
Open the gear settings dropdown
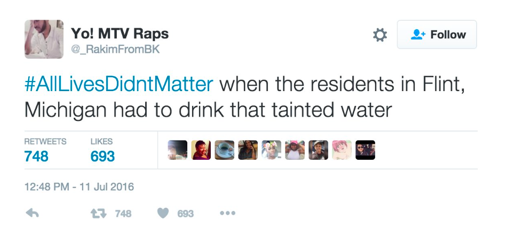pyautogui.click(x=380, y=35)
